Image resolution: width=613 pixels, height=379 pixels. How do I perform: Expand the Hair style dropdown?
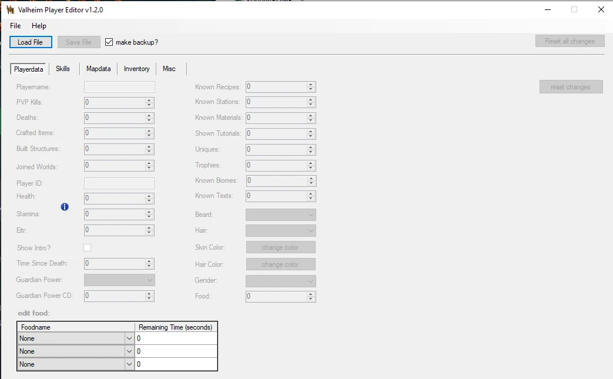pyautogui.click(x=280, y=231)
